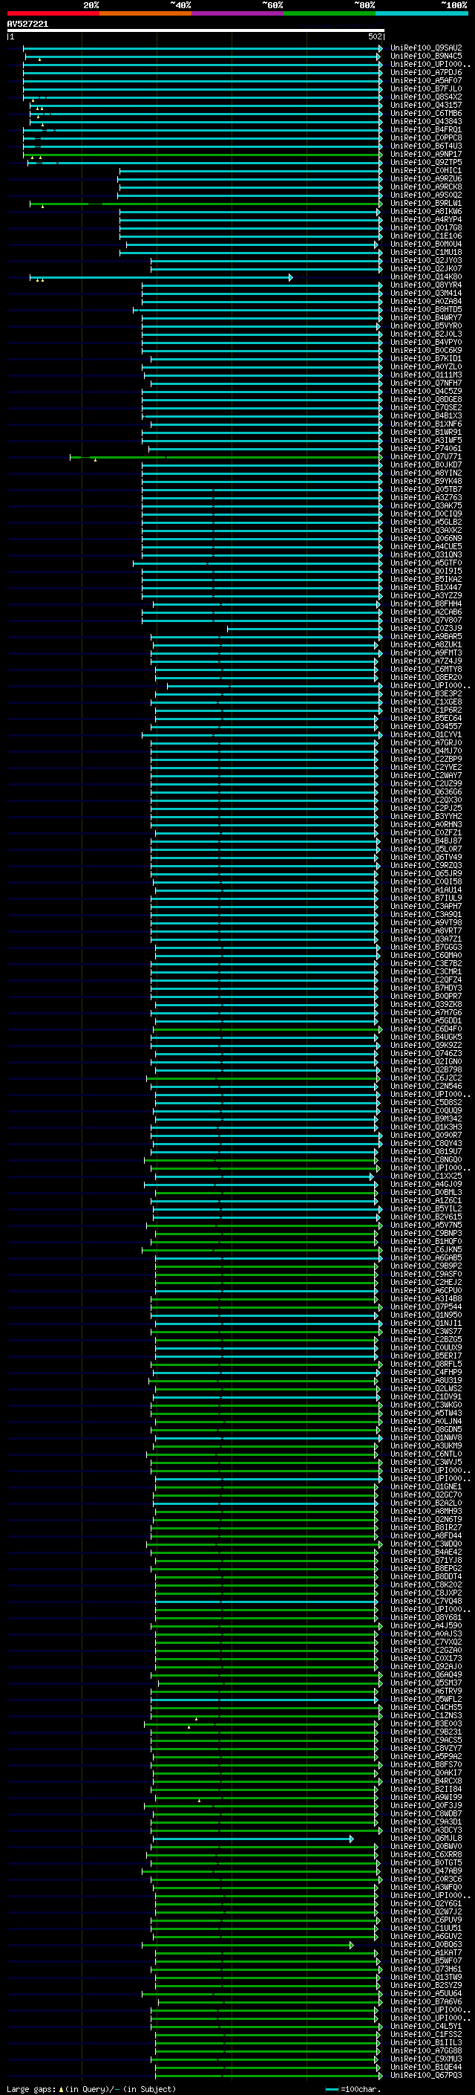Select hit UniRef100_C1MU18
The width and height of the screenshot is (475, 2095).
point(426,252)
